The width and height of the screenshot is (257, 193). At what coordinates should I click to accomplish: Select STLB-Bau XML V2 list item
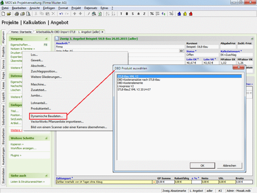point(179,76)
